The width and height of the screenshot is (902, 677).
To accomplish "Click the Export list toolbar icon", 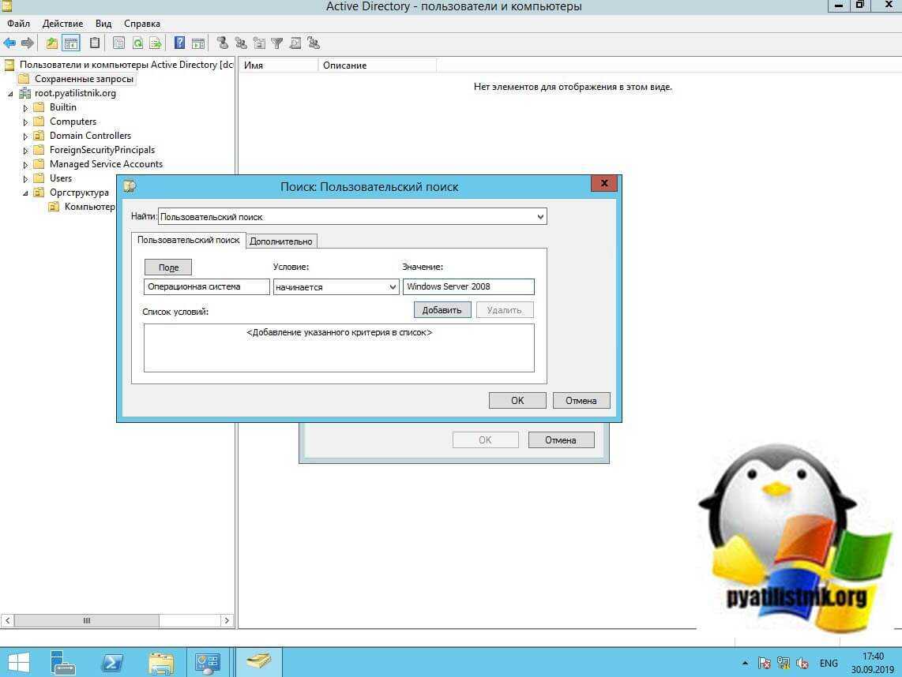I will pyautogui.click(x=156, y=43).
